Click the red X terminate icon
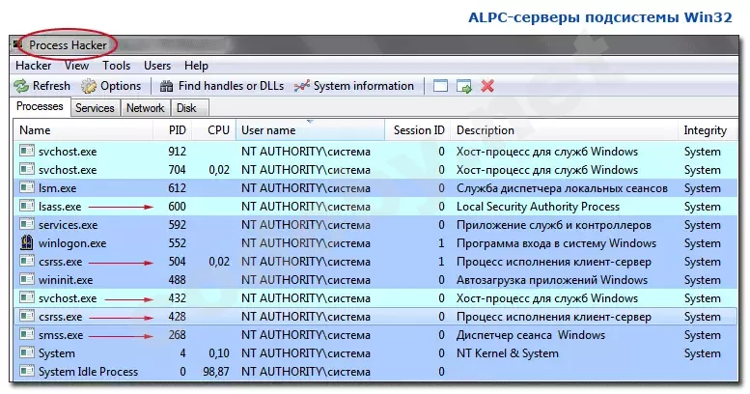The height and width of the screenshot is (394, 750). pyautogui.click(x=487, y=86)
